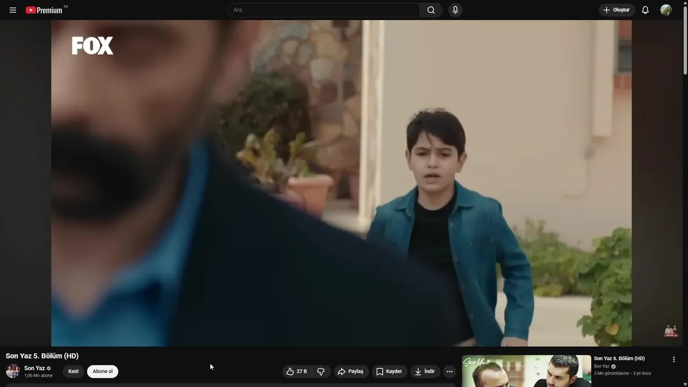Click the video player to pause
This screenshot has width=688, height=387.
[x=341, y=183]
